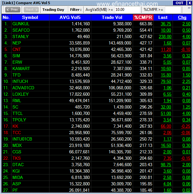Select the RML symbol
The width and height of the screenshot is (193, 194).
pyautogui.click(x=17, y=101)
